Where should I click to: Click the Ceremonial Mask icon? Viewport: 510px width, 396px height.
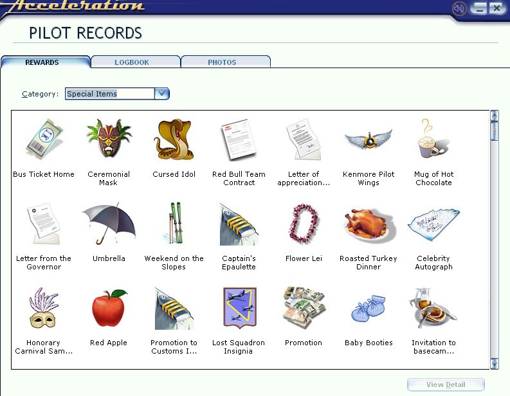tap(109, 138)
